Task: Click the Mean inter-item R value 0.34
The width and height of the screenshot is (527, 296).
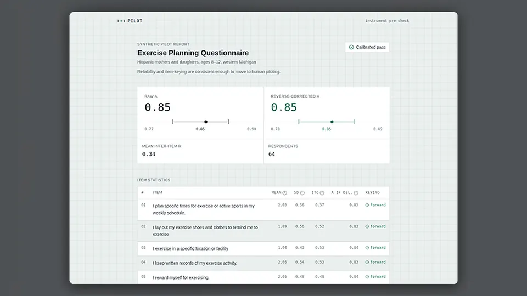Action: pos(149,155)
